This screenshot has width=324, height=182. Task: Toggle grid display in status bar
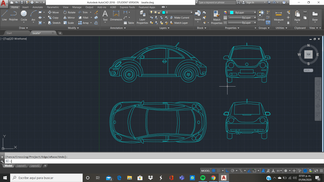[214, 171]
